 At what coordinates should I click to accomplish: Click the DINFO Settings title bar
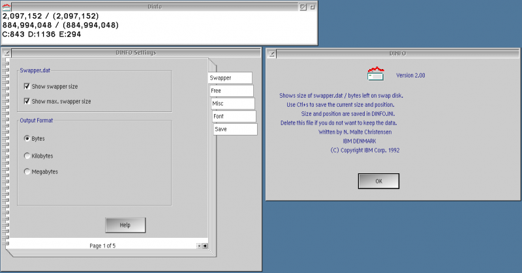tap(136, 53)
